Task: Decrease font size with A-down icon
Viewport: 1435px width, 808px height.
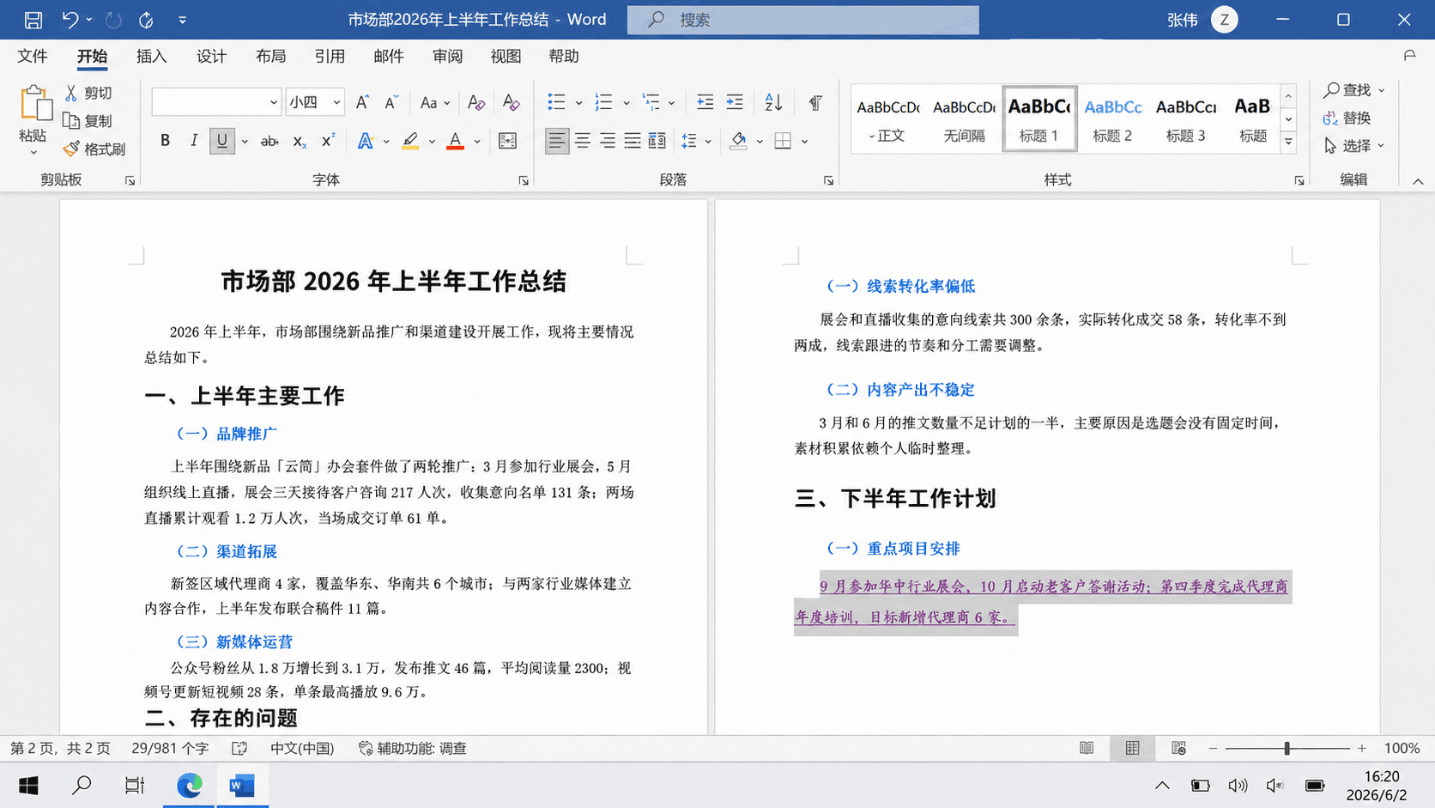Action: coord(391,102)
